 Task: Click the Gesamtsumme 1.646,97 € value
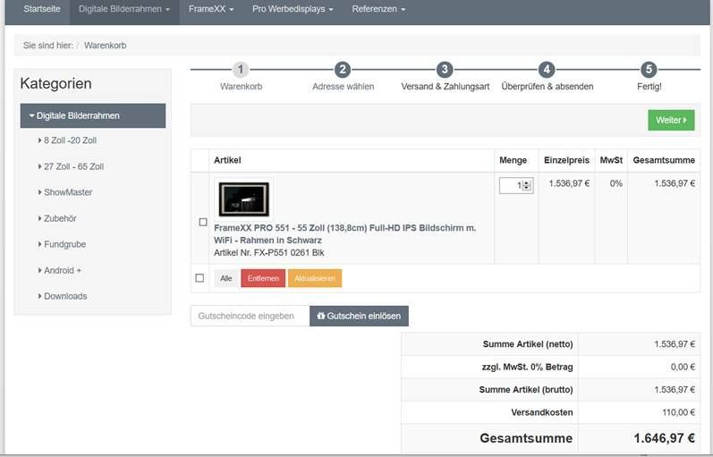click(665, 438)
